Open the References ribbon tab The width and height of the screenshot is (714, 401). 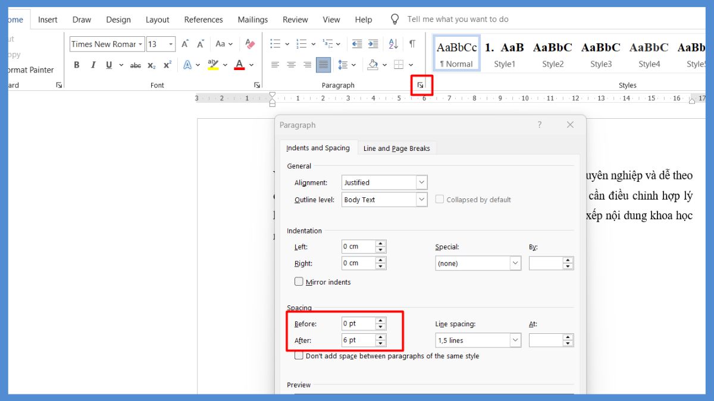203,20
